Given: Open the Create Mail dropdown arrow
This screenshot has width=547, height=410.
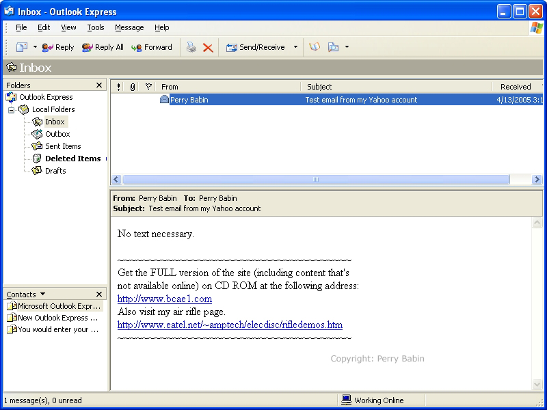Looking at the screenshot, I should point(35,47).
